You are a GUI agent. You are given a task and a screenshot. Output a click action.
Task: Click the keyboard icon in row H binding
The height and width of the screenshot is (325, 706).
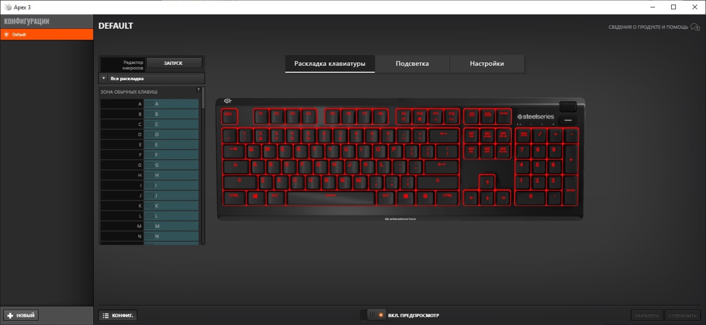[x=149, y=175]
